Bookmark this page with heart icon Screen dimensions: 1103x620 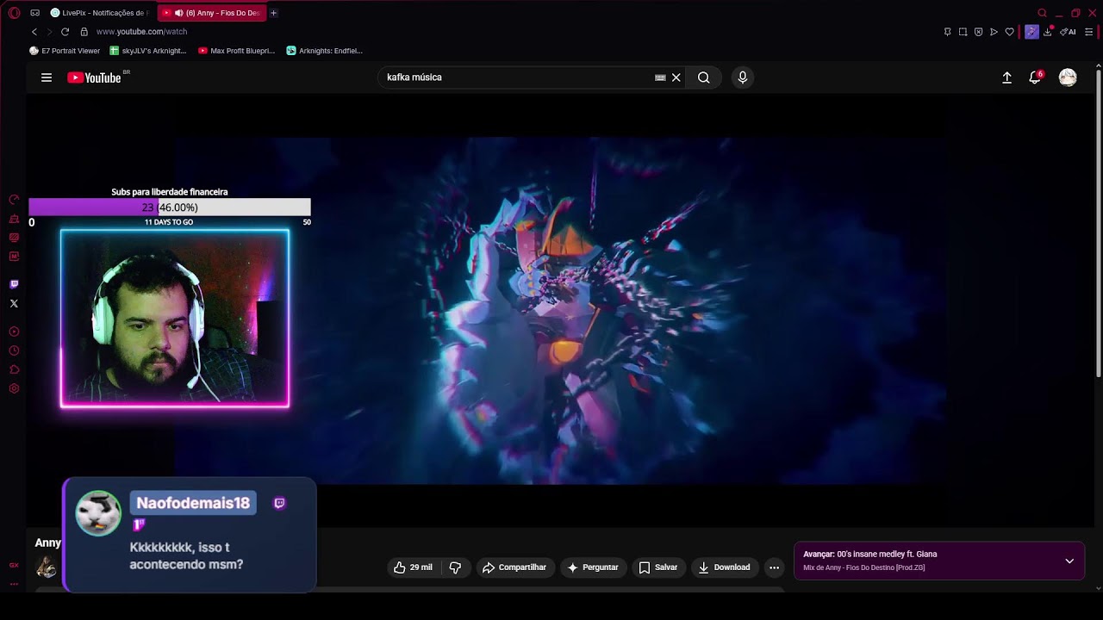point(1009,32)
